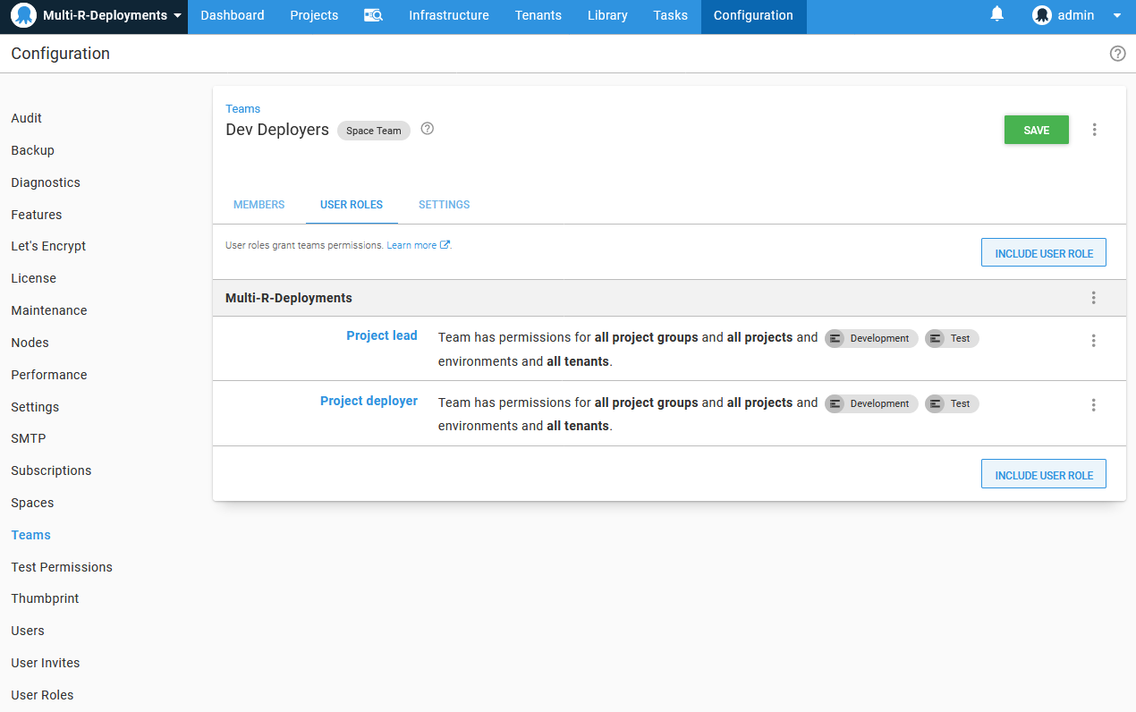Open overflow menu for Project deployer role
Viewport: 1136px width, 712px height.
pos(1093,405)
